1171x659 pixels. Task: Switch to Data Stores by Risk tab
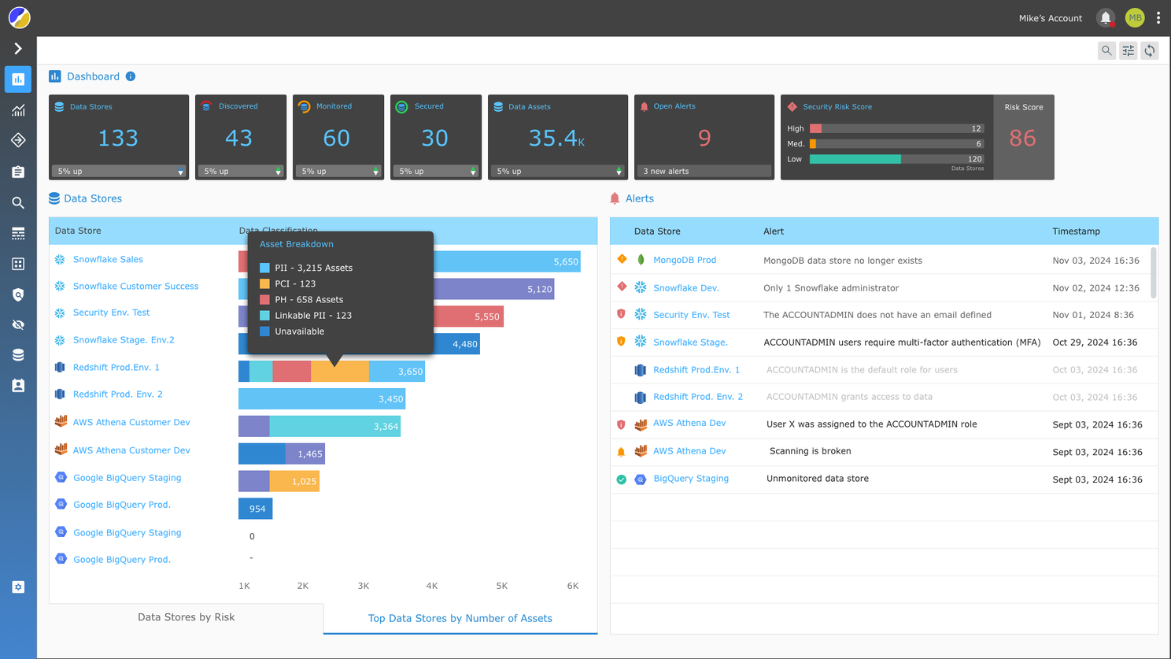[x=186, y=617]
